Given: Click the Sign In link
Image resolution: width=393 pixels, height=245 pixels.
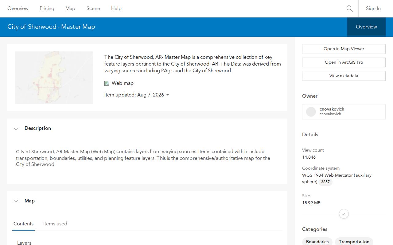Looking at the screenshot, I should [x=373, y=9].
